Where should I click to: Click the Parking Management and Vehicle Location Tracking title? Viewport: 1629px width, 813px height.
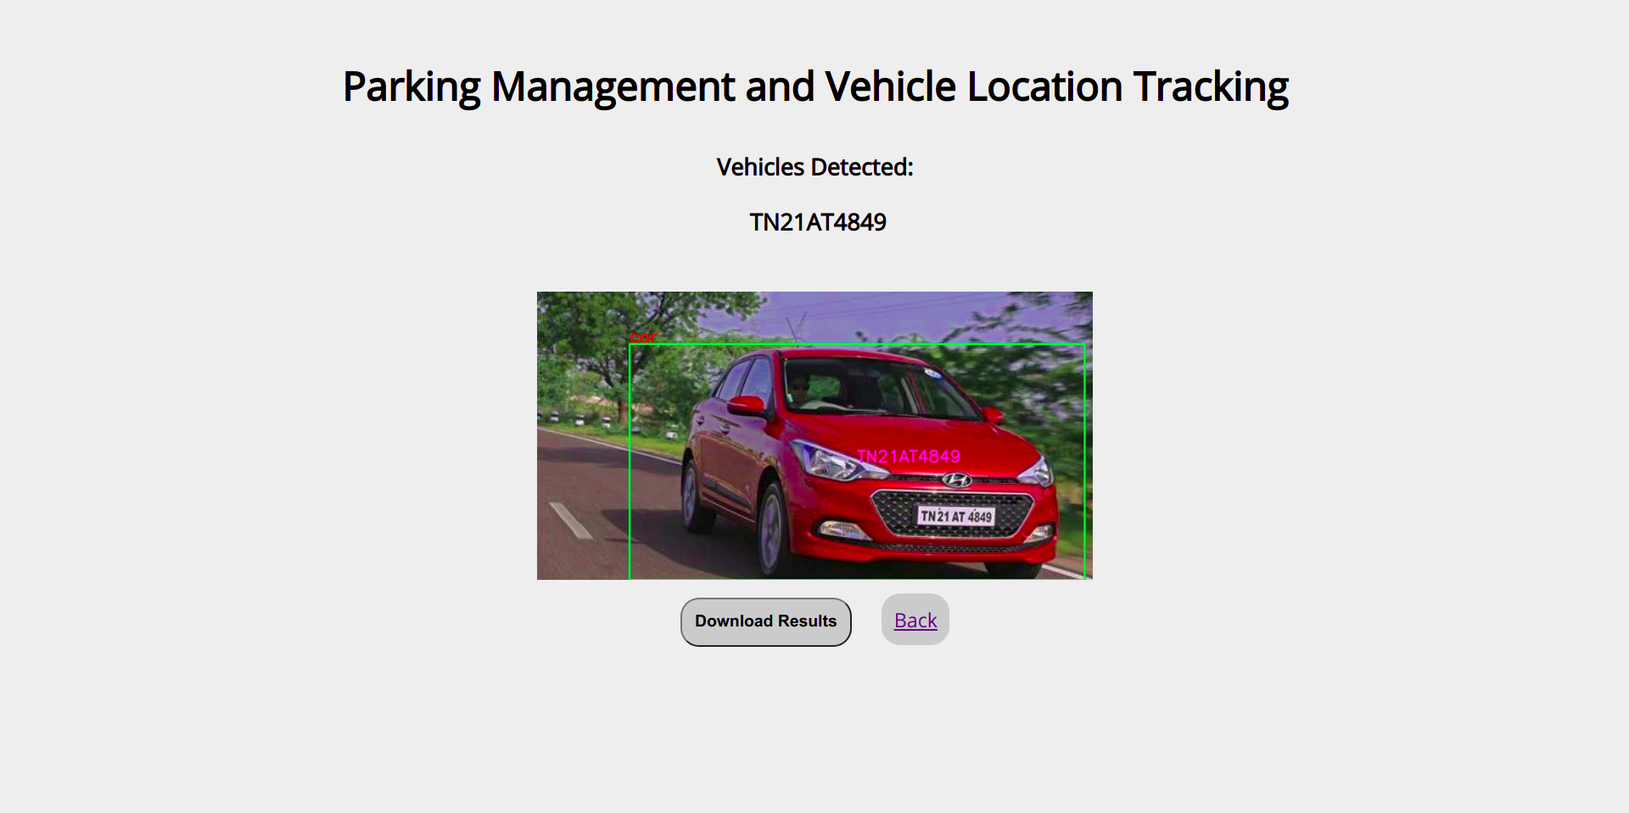(x=815, y=86)
